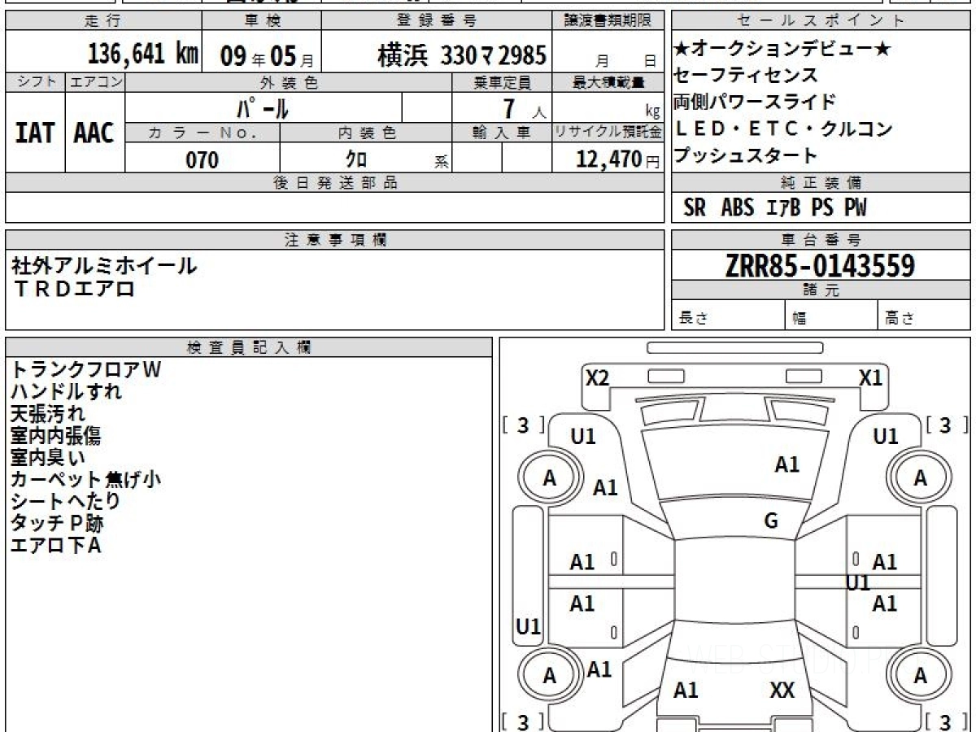Screen dimensions: 976x732
Task: Click the G mark on the windshield
Action: (x=770, y=521)
